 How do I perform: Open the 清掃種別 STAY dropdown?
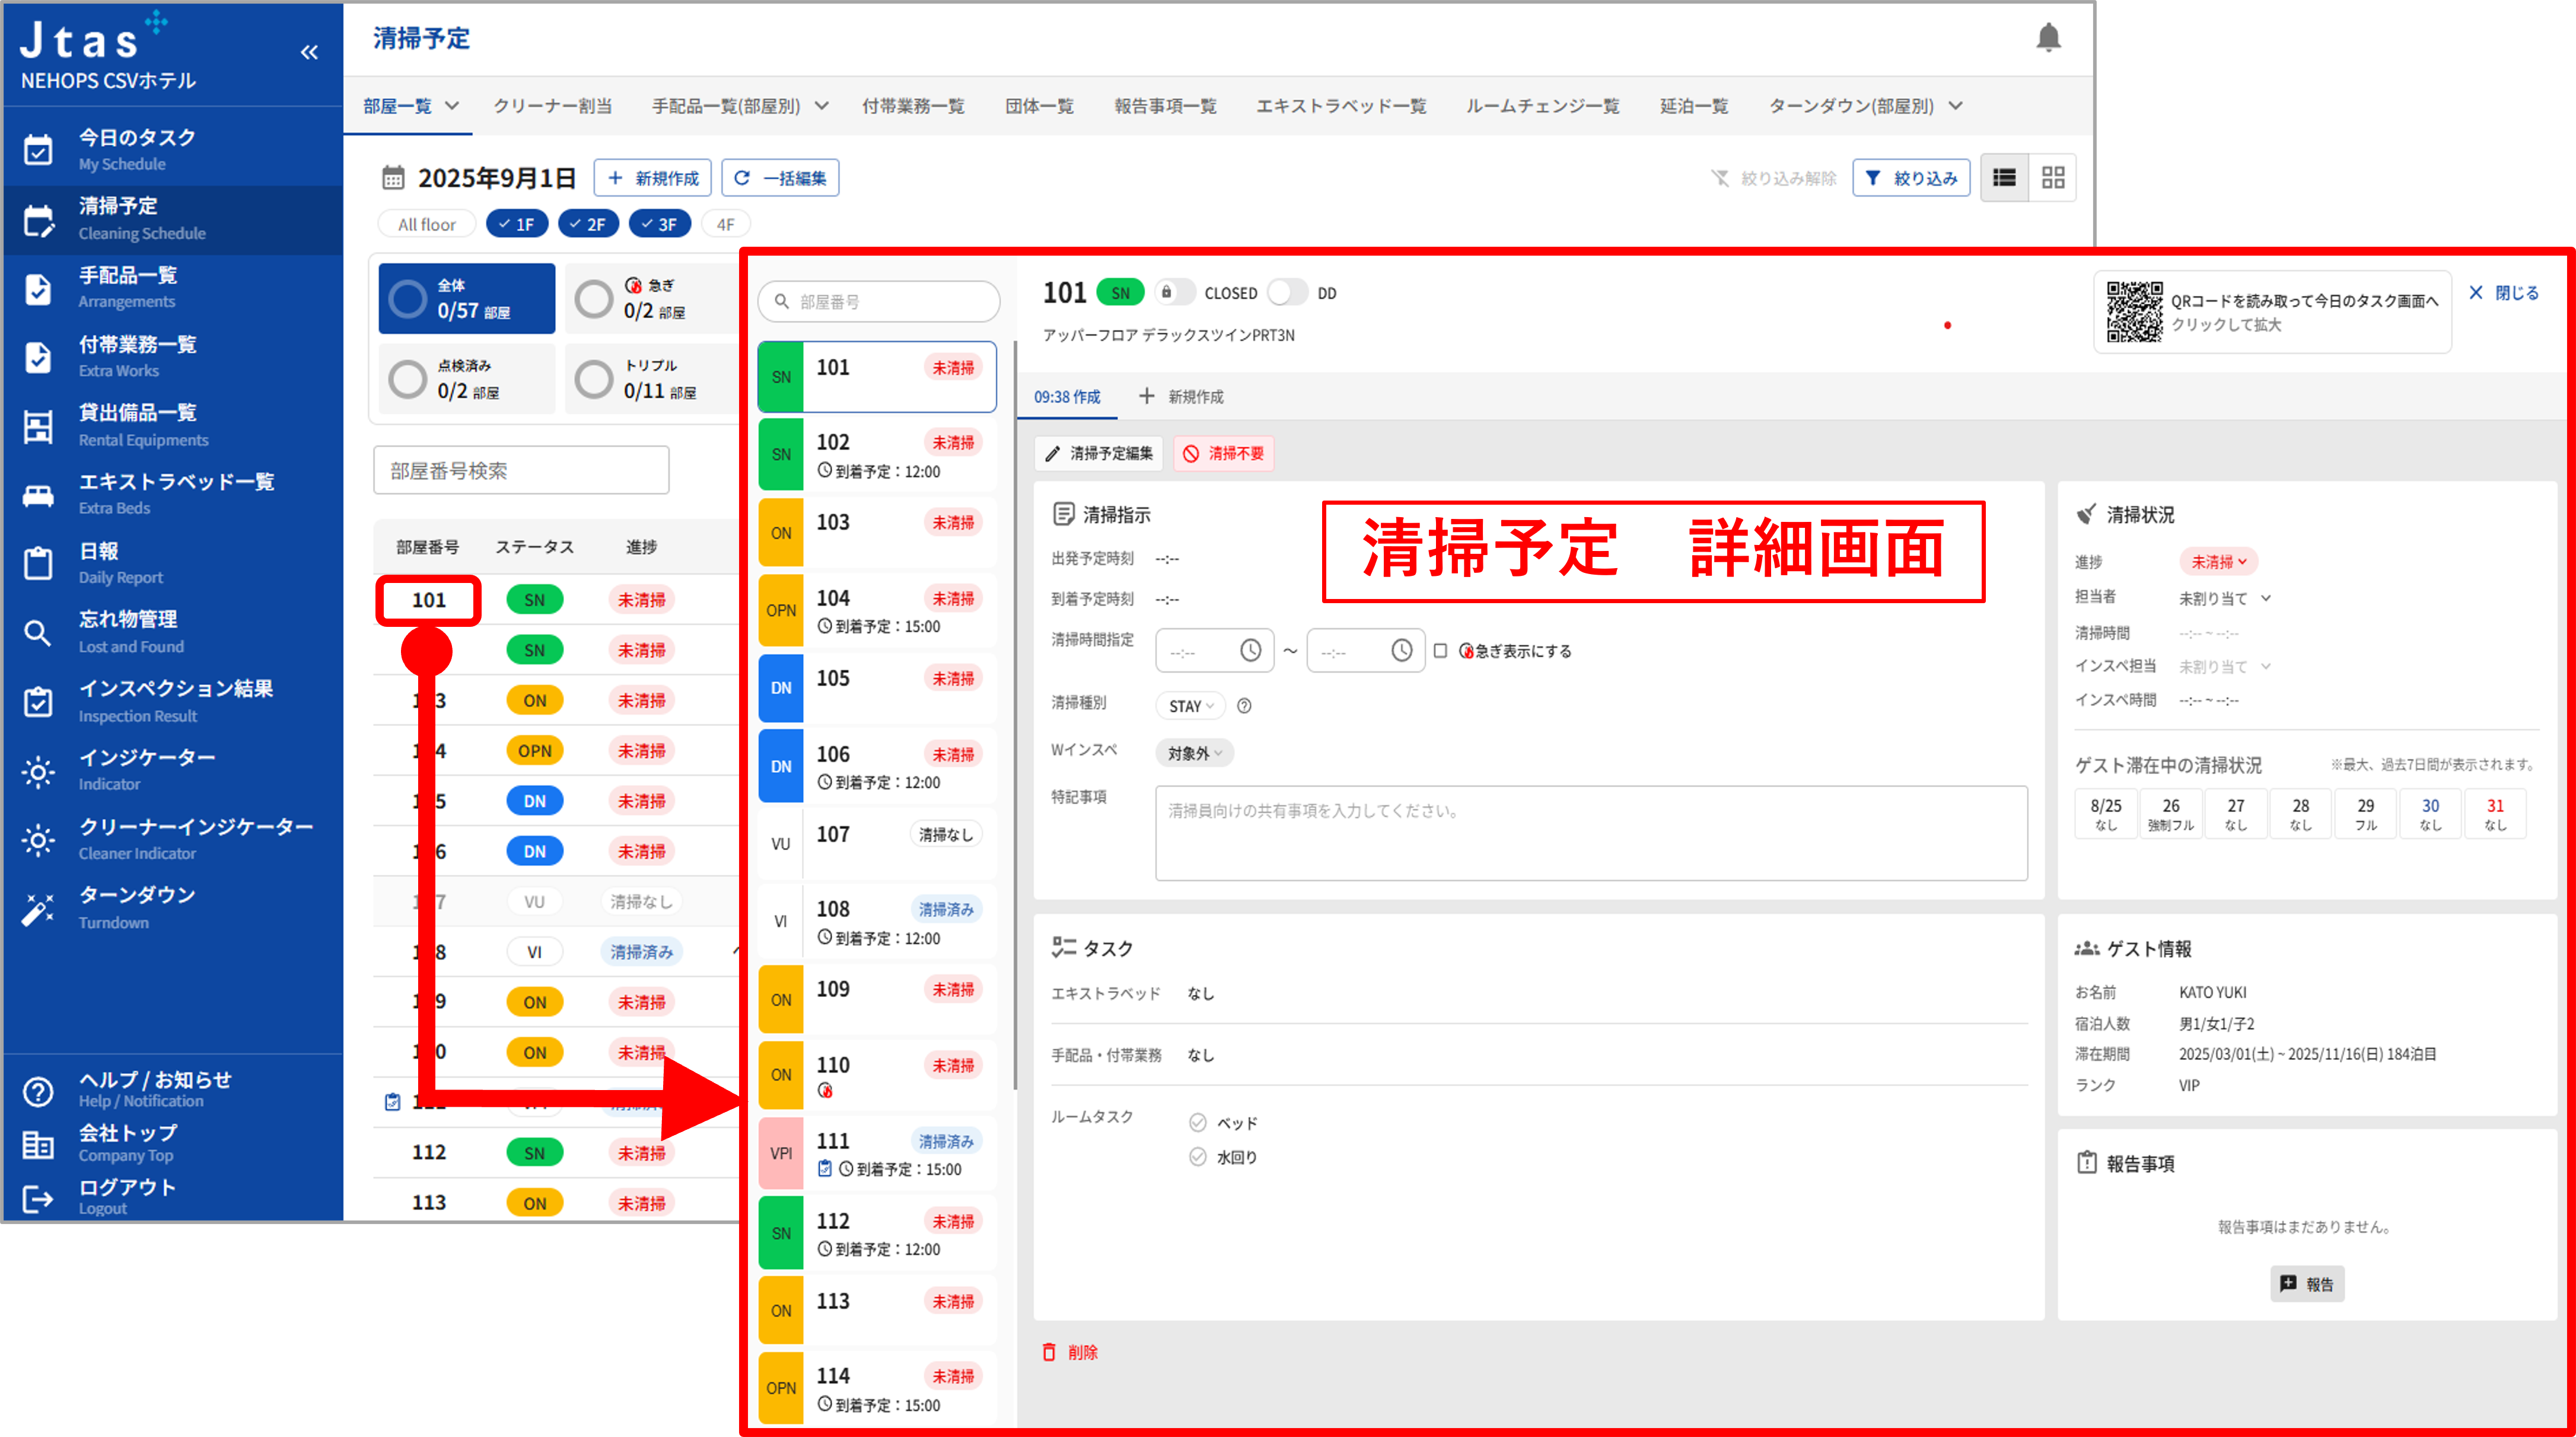1190,706
